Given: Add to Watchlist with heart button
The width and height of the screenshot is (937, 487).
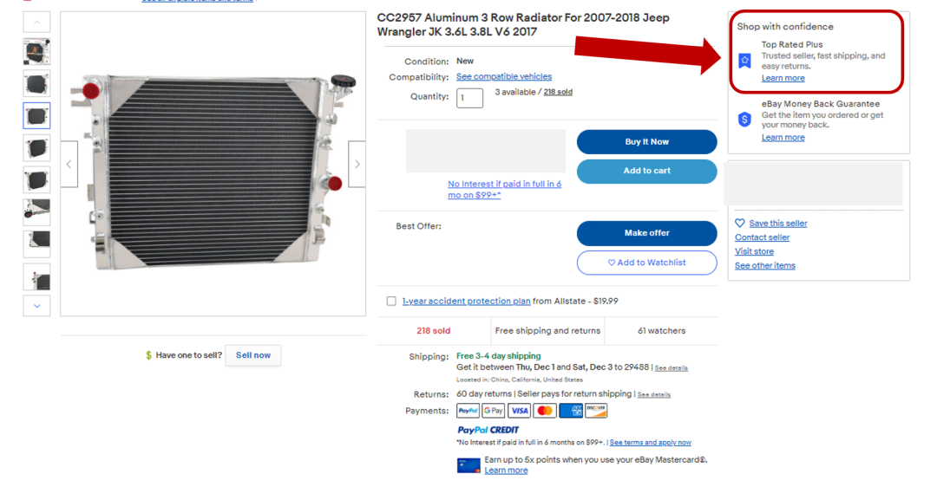Looking at the screenshot, I should pyautogui.click(x=646, y=263).
